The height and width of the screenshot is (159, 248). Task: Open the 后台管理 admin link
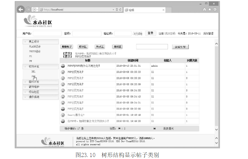coord(208,34)
